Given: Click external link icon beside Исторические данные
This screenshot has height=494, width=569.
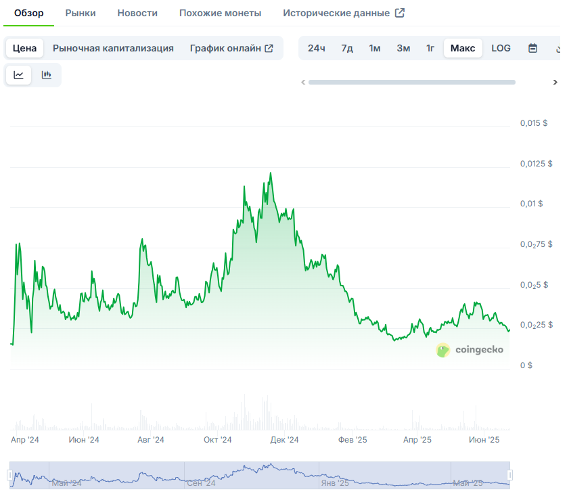Looking at the screenshot, I should 400,13.
